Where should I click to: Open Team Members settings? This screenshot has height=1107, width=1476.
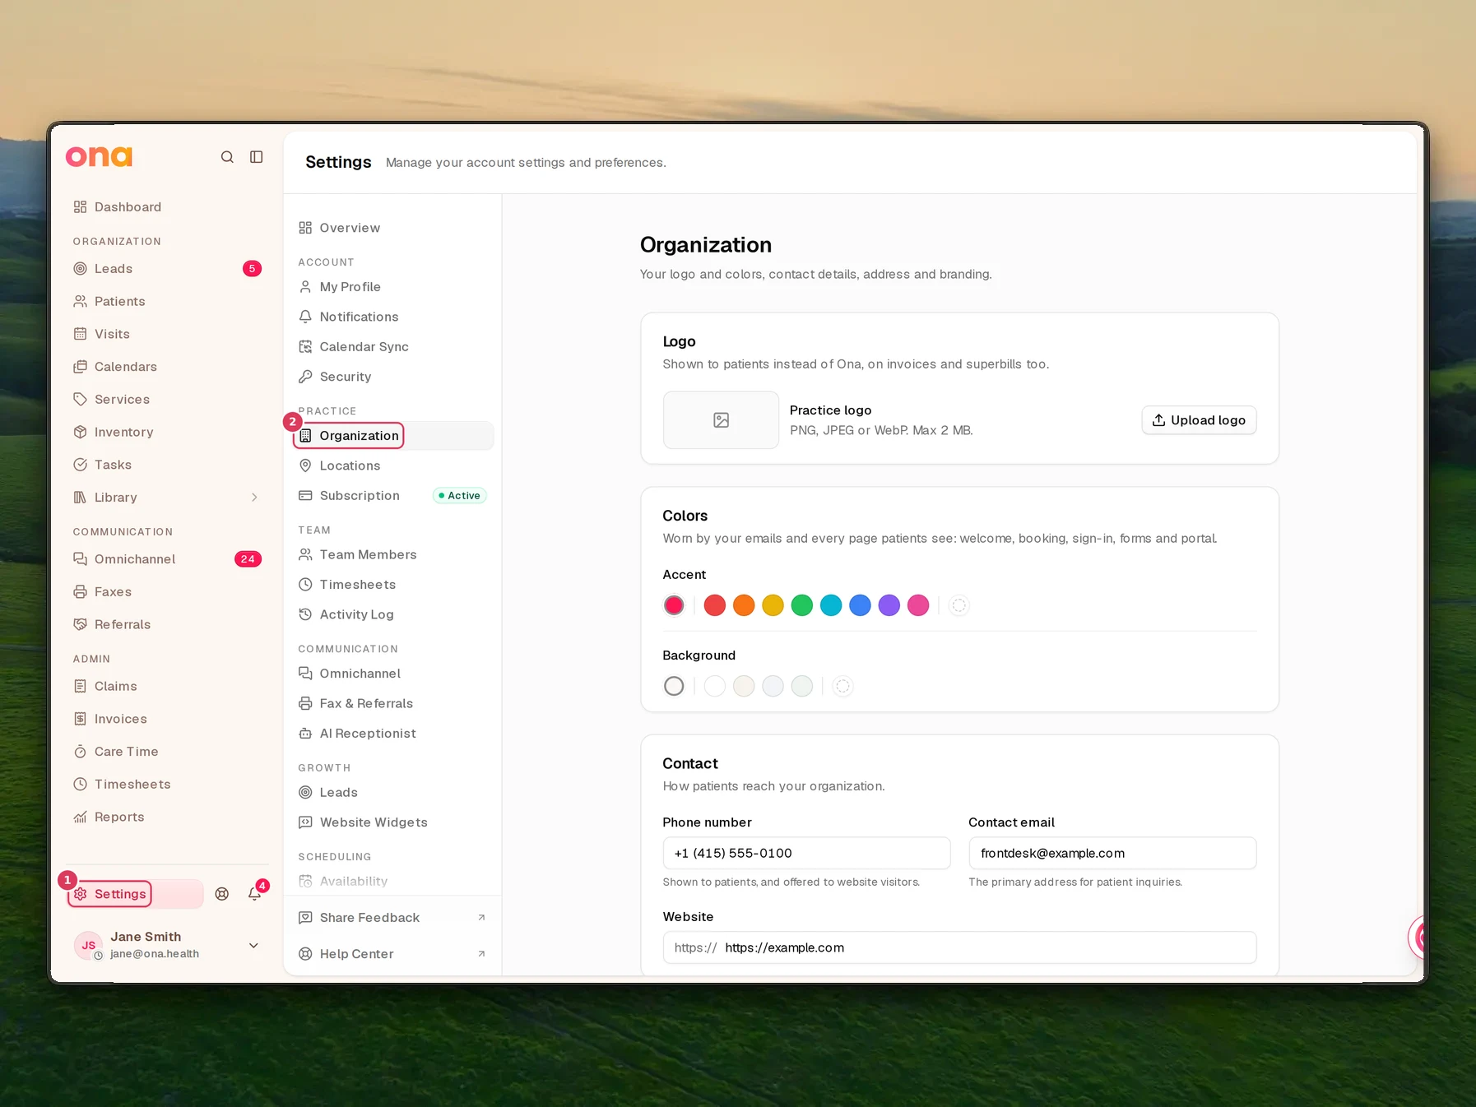(393, 555)
